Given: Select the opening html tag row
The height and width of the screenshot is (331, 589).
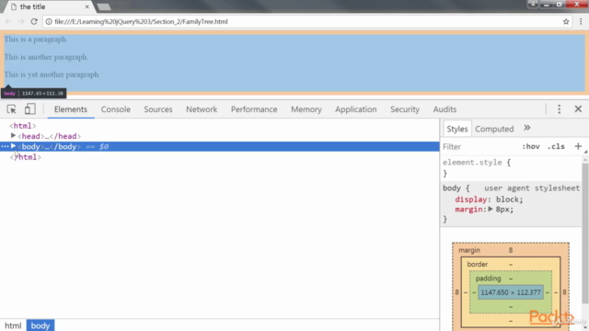Looking at the screenshot, I should click(x=219, y=126).
